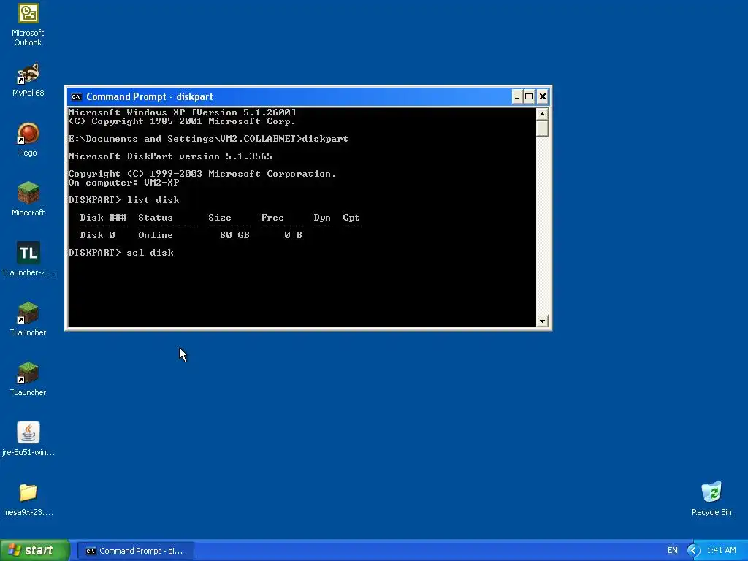Viewport: 748px width, 561px height.
Task: Click the 'Free' column header
Action: 272,218
